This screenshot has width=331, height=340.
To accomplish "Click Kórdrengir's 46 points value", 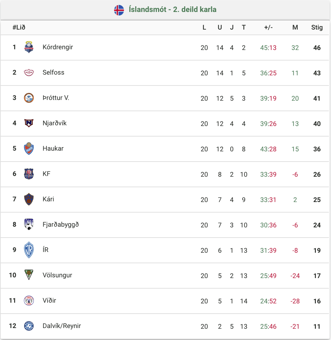I will click(317, 48).
